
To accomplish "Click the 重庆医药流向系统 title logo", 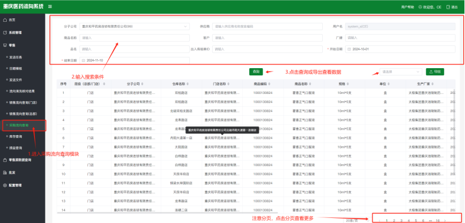I will [x=23, y=7].
